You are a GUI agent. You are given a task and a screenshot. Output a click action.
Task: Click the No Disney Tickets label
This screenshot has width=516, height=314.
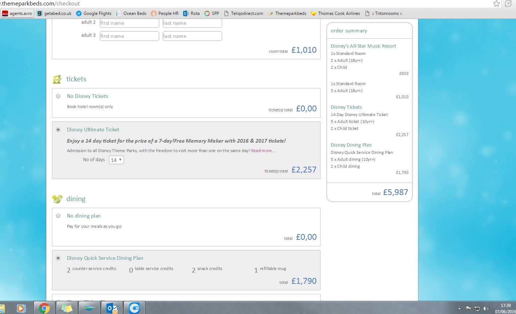(x=88, y=96)
